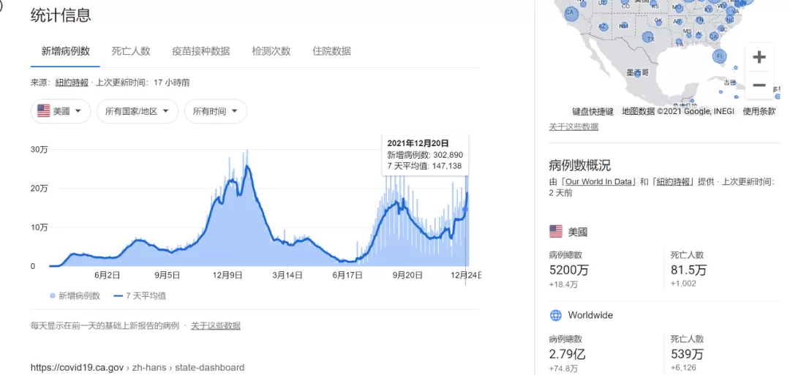Go to the 检测次数 tab

point(271,51)
